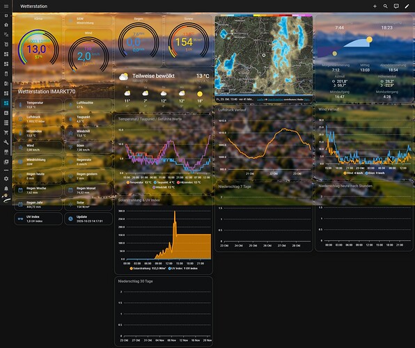Open the Hitzeindex entity card

[38, 133]
